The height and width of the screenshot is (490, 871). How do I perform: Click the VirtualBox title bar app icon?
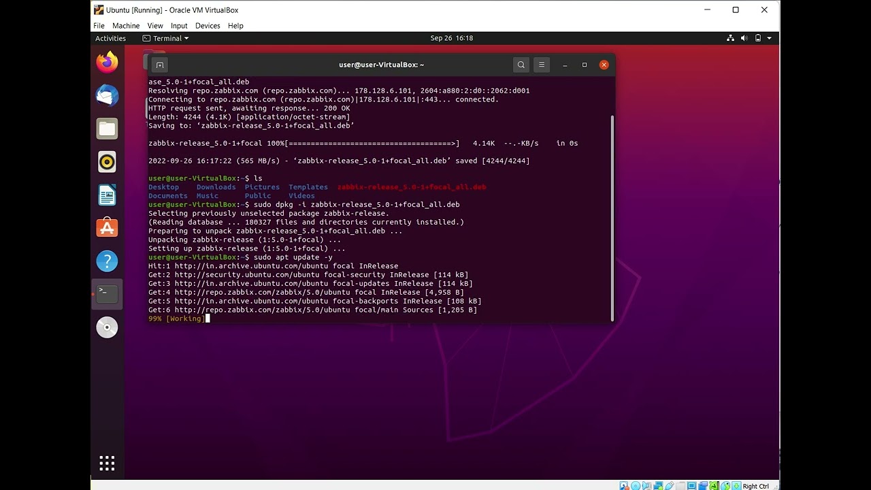99,10
